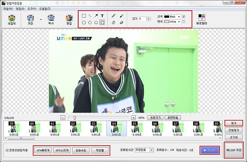The width and height of the screenshot is (247, 162).
Task: Click the zoom in plus button
Action: coord(133,118)
